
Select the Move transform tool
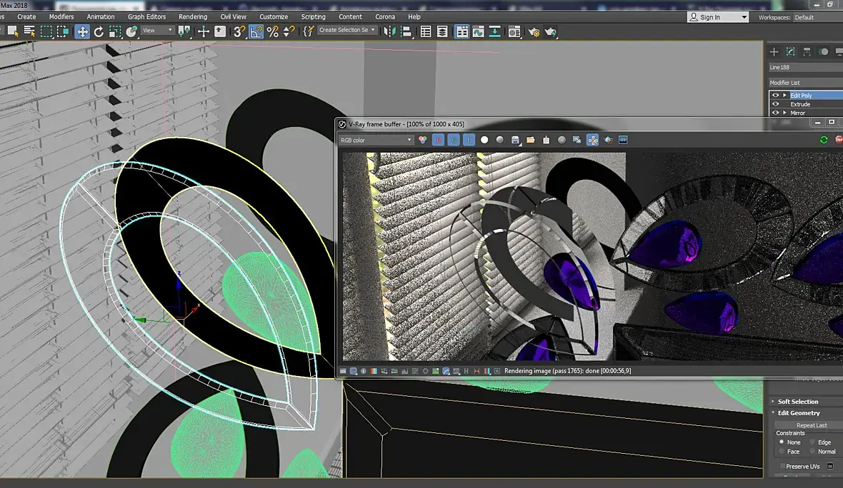click(82, 31)
